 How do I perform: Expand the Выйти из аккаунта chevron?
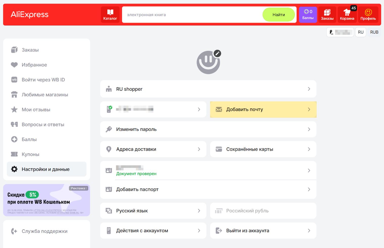click(309, 231)
